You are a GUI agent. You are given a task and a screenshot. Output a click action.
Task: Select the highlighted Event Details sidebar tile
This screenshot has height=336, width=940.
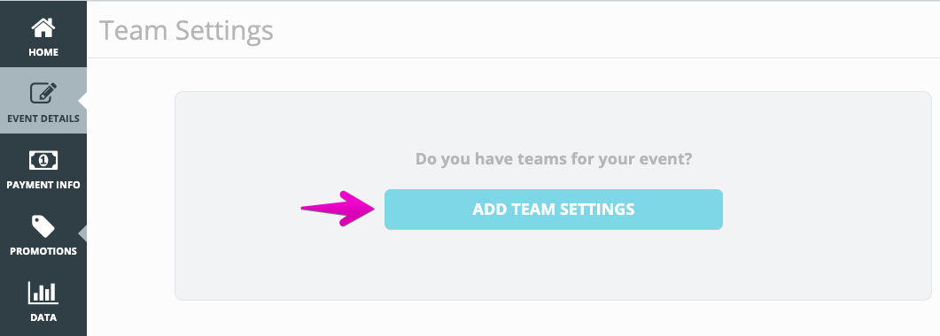click(x=43, y=101)
